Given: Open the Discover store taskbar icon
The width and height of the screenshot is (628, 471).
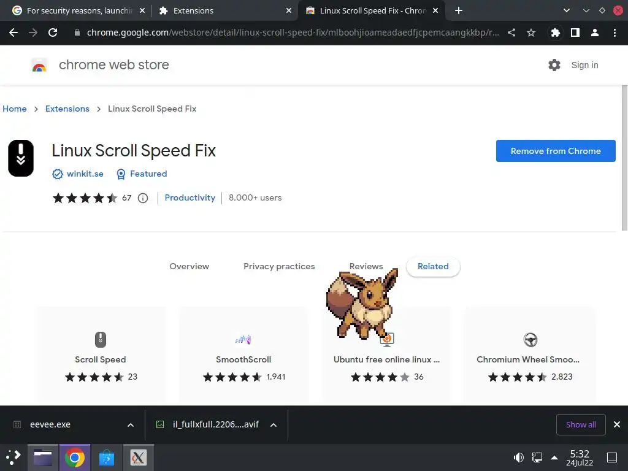Looking at the screenshot, I should [107, 458].
